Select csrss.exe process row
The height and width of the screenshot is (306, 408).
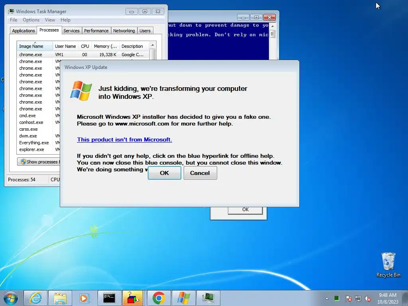point(39,129)
